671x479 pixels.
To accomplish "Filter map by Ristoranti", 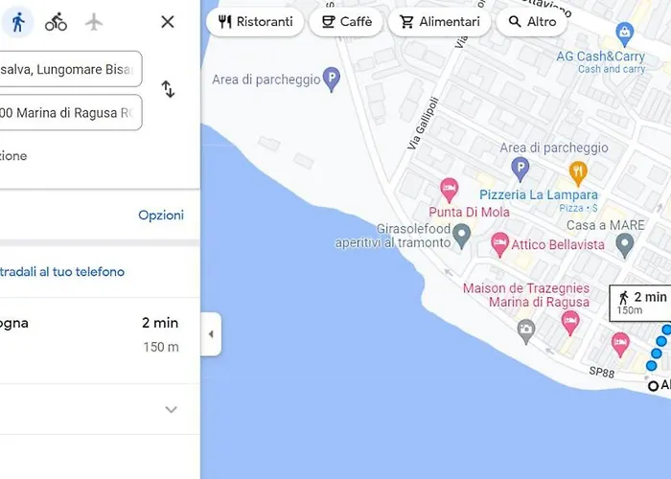I will (255, 22).
